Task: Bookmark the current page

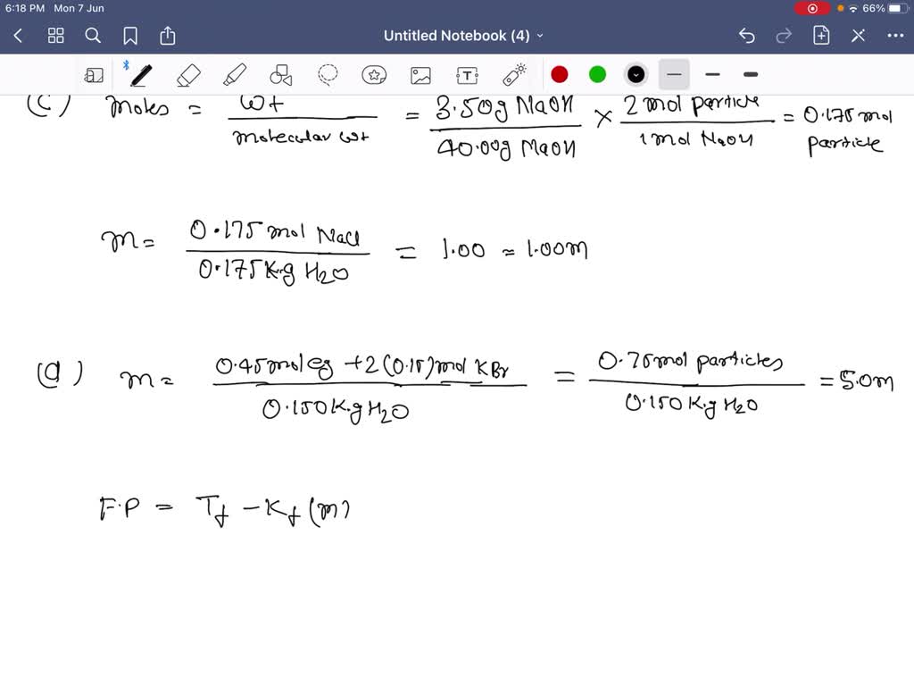Action: pos(130,36)
